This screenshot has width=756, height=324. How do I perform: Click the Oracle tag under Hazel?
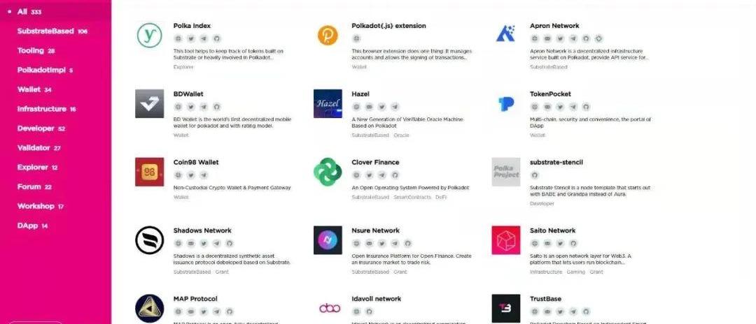[x=401, y=135]
